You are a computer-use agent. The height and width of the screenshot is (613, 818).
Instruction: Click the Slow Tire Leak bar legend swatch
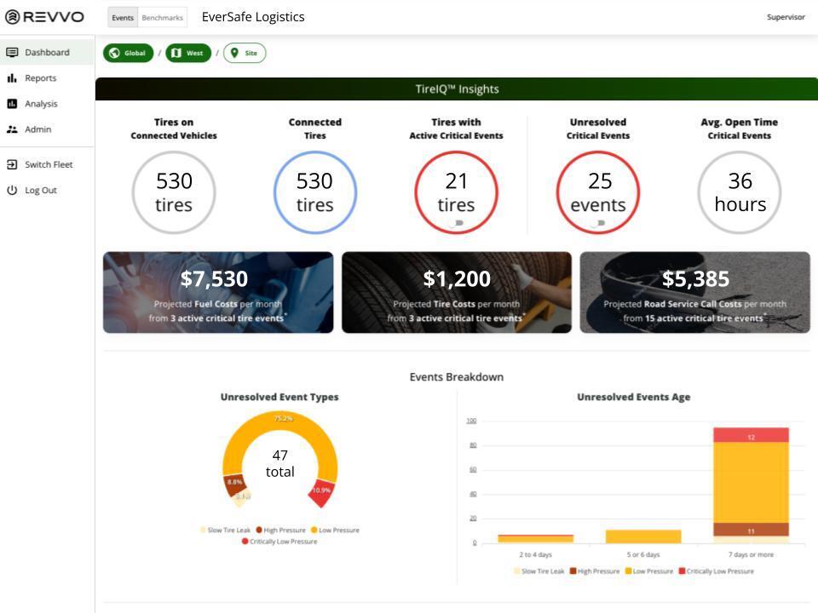(517, 571)
